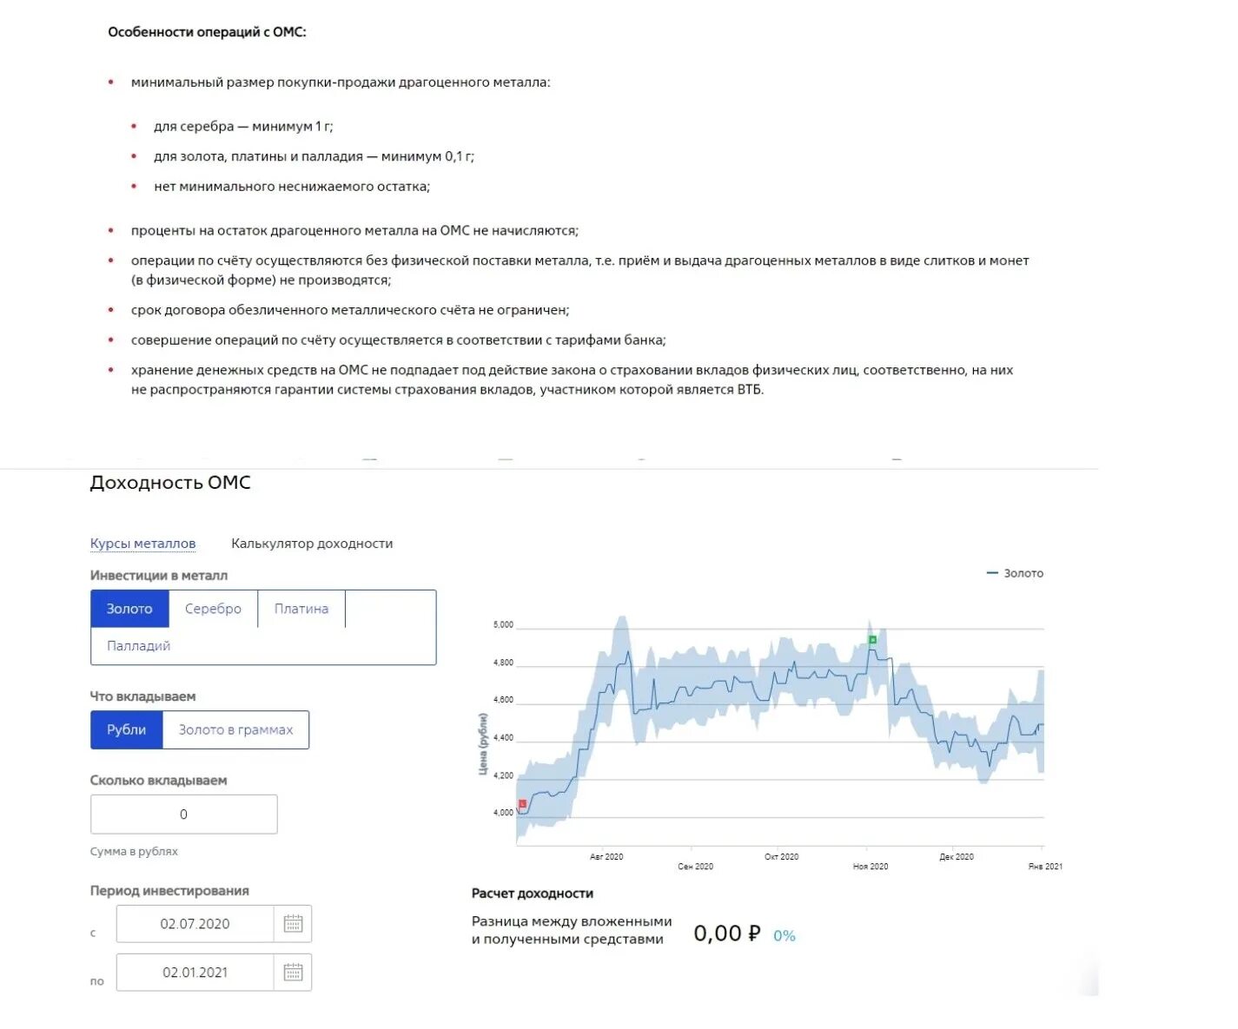
Task: Click the 0% yield percentage
Action: coord(785,936)
